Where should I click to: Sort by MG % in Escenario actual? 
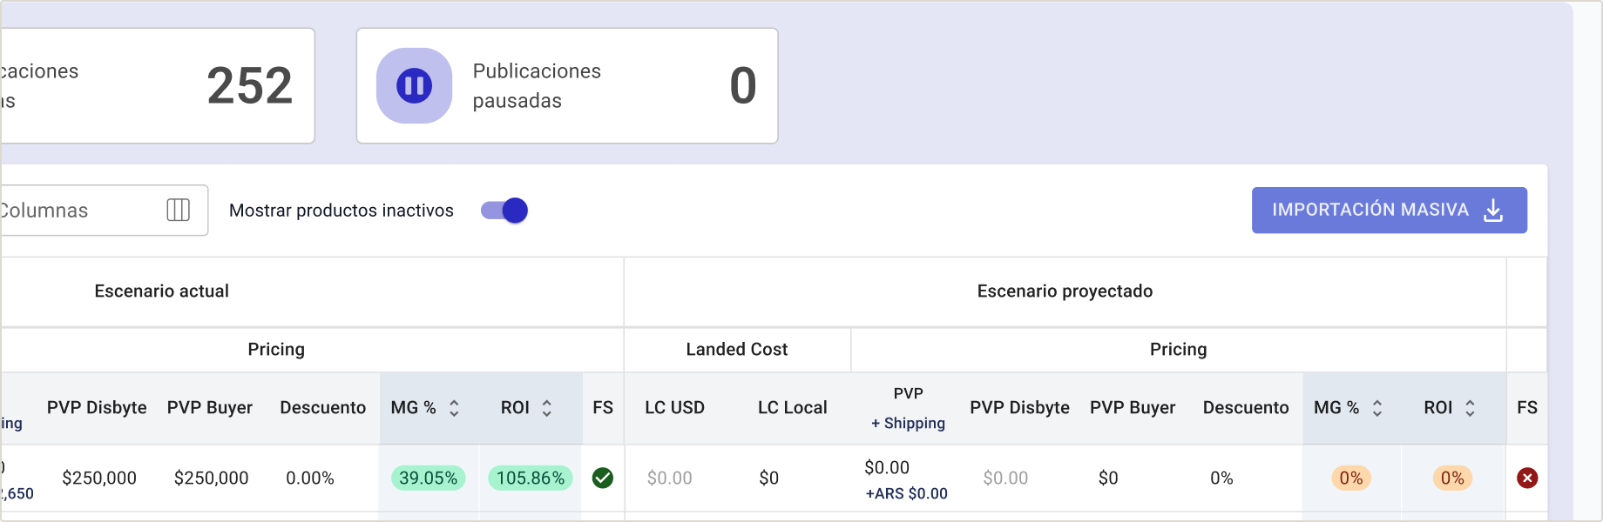pos(454,408)
